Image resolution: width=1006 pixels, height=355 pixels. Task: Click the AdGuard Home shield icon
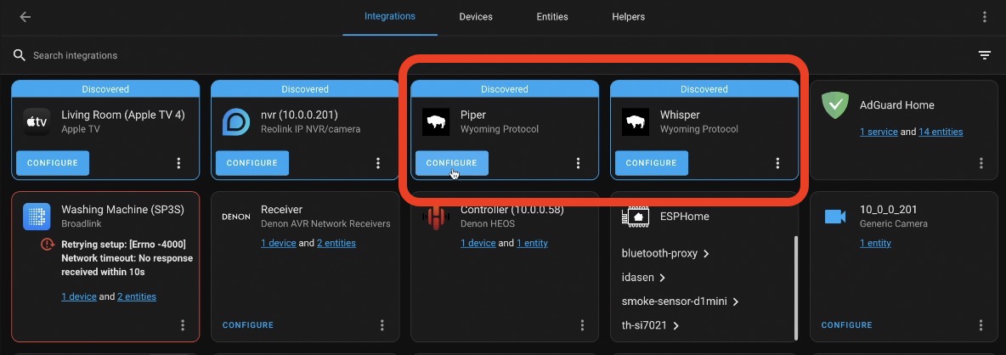(834, 105)
